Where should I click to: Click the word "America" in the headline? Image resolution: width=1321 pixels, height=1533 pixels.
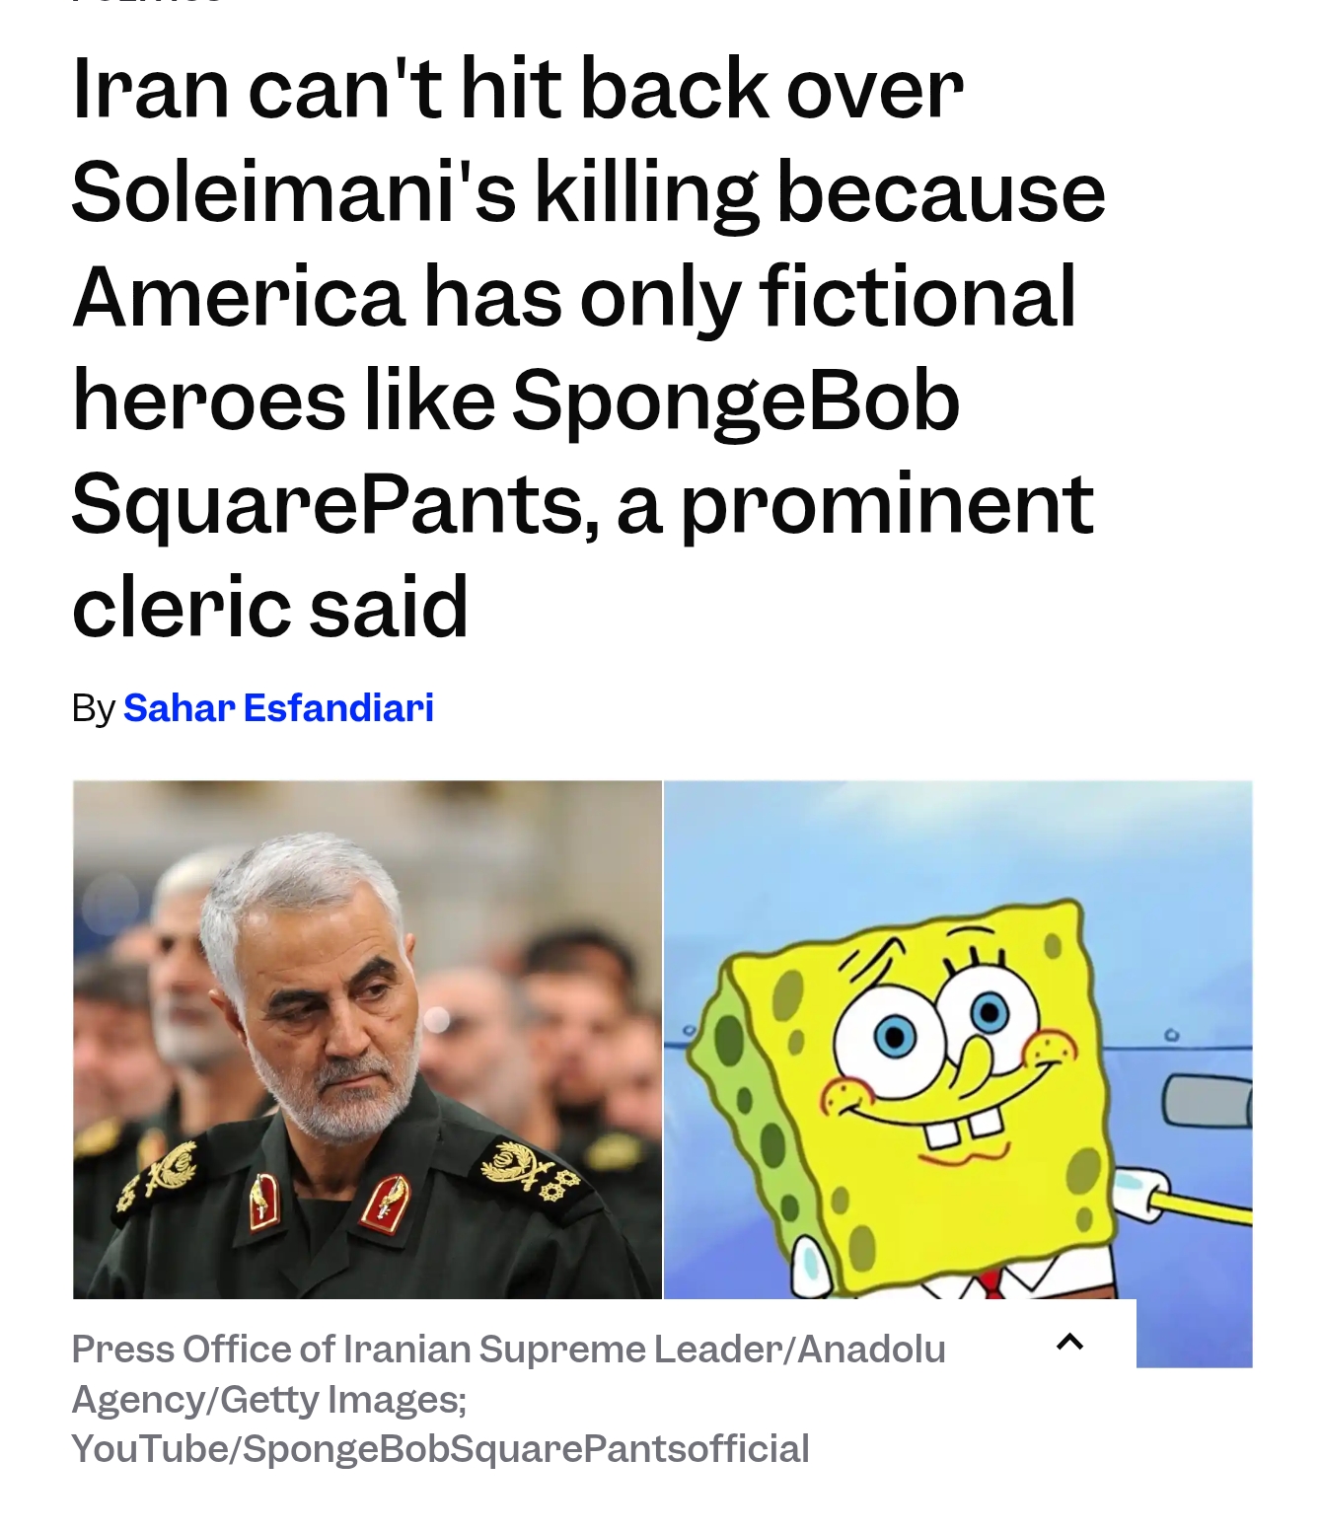coord(238,296)
